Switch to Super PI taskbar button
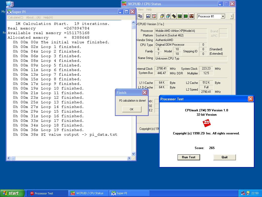The height and width of the screenshot is (197, 262). coord(129,193)
